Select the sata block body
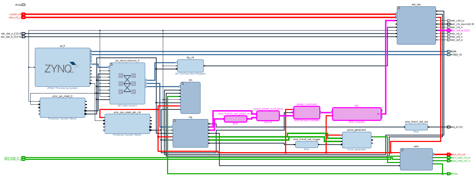Viewport: 474px width, 182px height. 416,159
